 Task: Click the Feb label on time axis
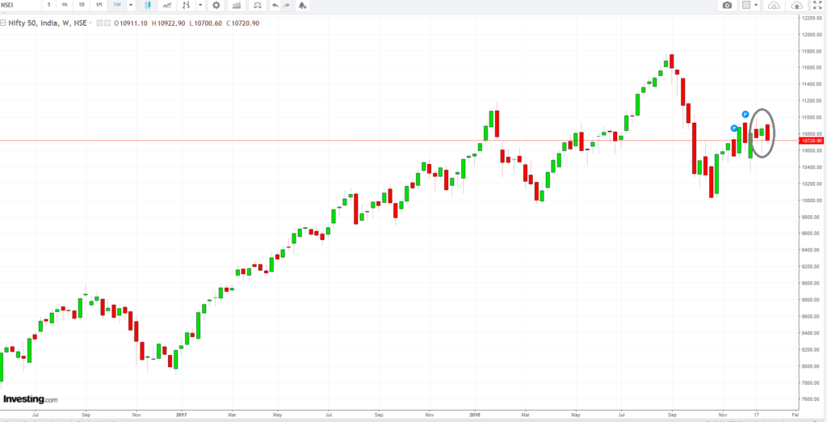tap(795, 415)
